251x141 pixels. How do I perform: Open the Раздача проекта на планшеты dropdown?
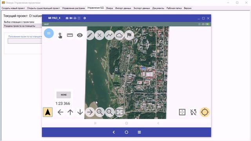23,26
